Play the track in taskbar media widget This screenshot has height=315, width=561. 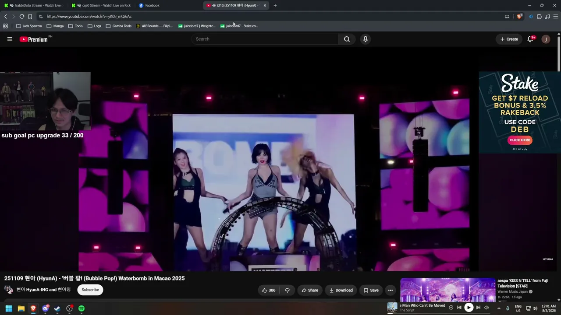pyautogui.click(x=469, y=308)
